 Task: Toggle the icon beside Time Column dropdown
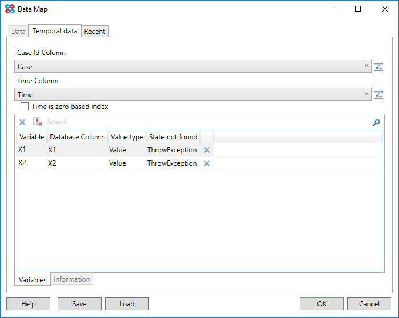click(x=378, y=95)
